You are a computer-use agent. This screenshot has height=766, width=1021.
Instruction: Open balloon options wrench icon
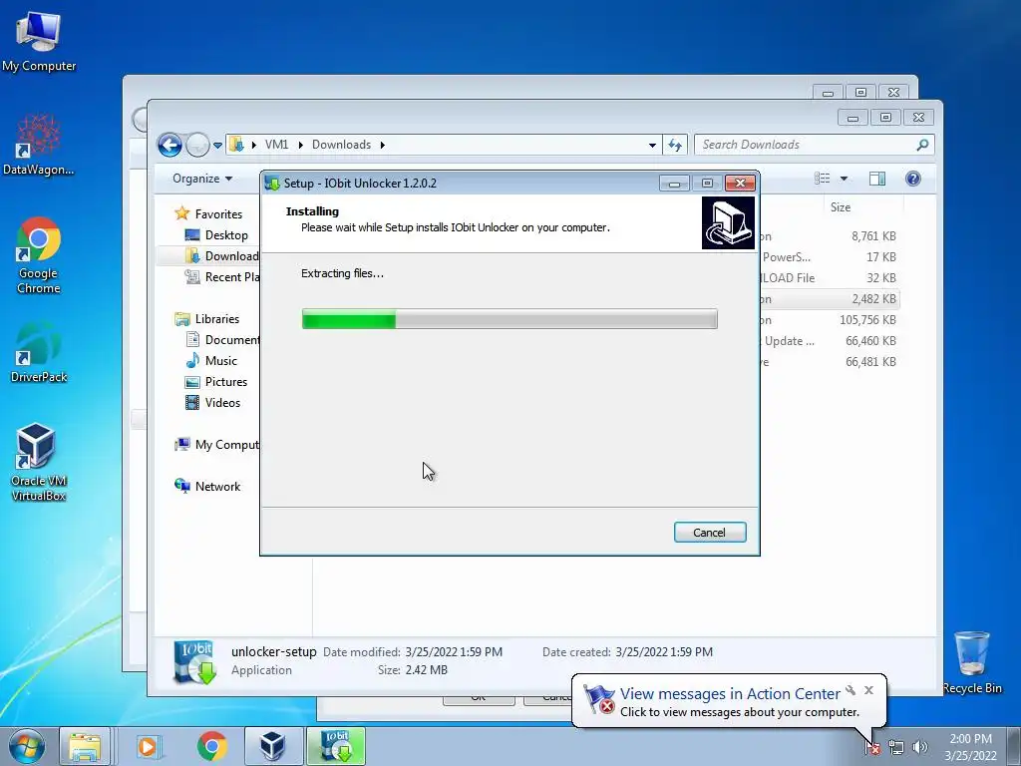(851, 690)
